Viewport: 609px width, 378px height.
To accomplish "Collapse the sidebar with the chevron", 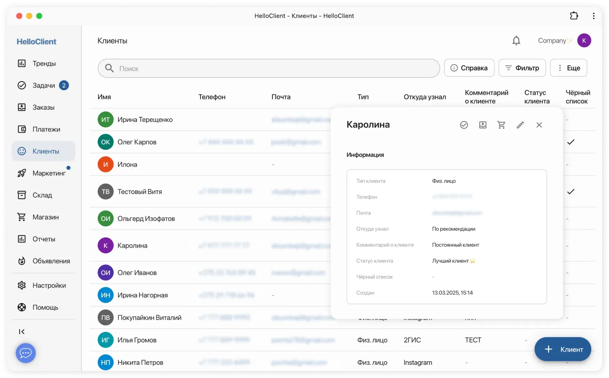I will click(x=22, y=331).
